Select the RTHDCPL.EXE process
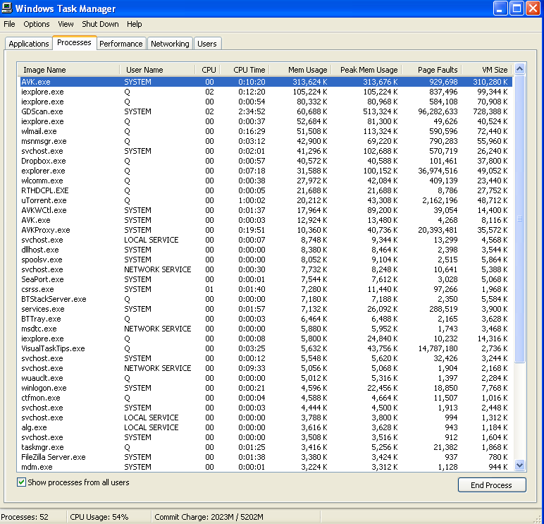Screen dimensions: 544x524 pos(266,190)
